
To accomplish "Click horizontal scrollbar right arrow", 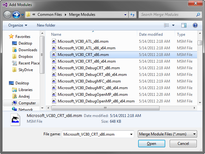I will point(194,108).
